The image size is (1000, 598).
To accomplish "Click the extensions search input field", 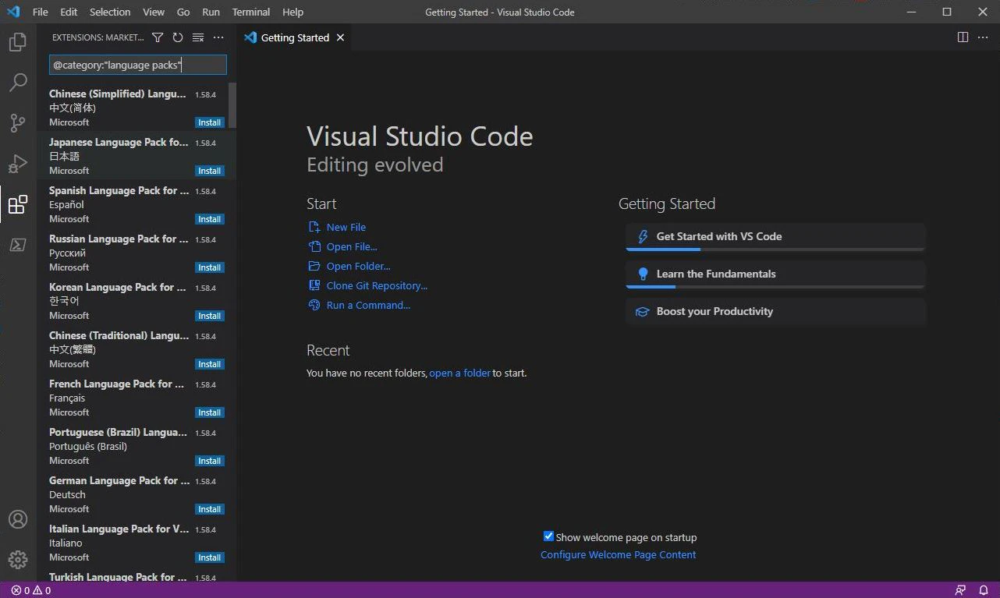I will click(137, 65).
